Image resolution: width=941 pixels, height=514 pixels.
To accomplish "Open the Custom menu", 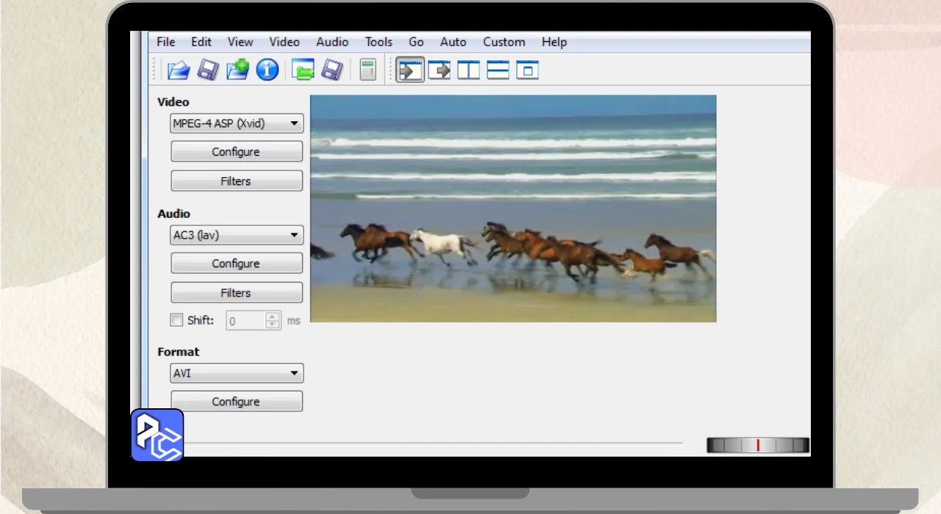I will (504, 42).
